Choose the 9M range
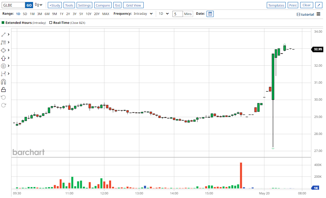Image resolution: width=326 pixels, height=198 pixels. point(54,14)
